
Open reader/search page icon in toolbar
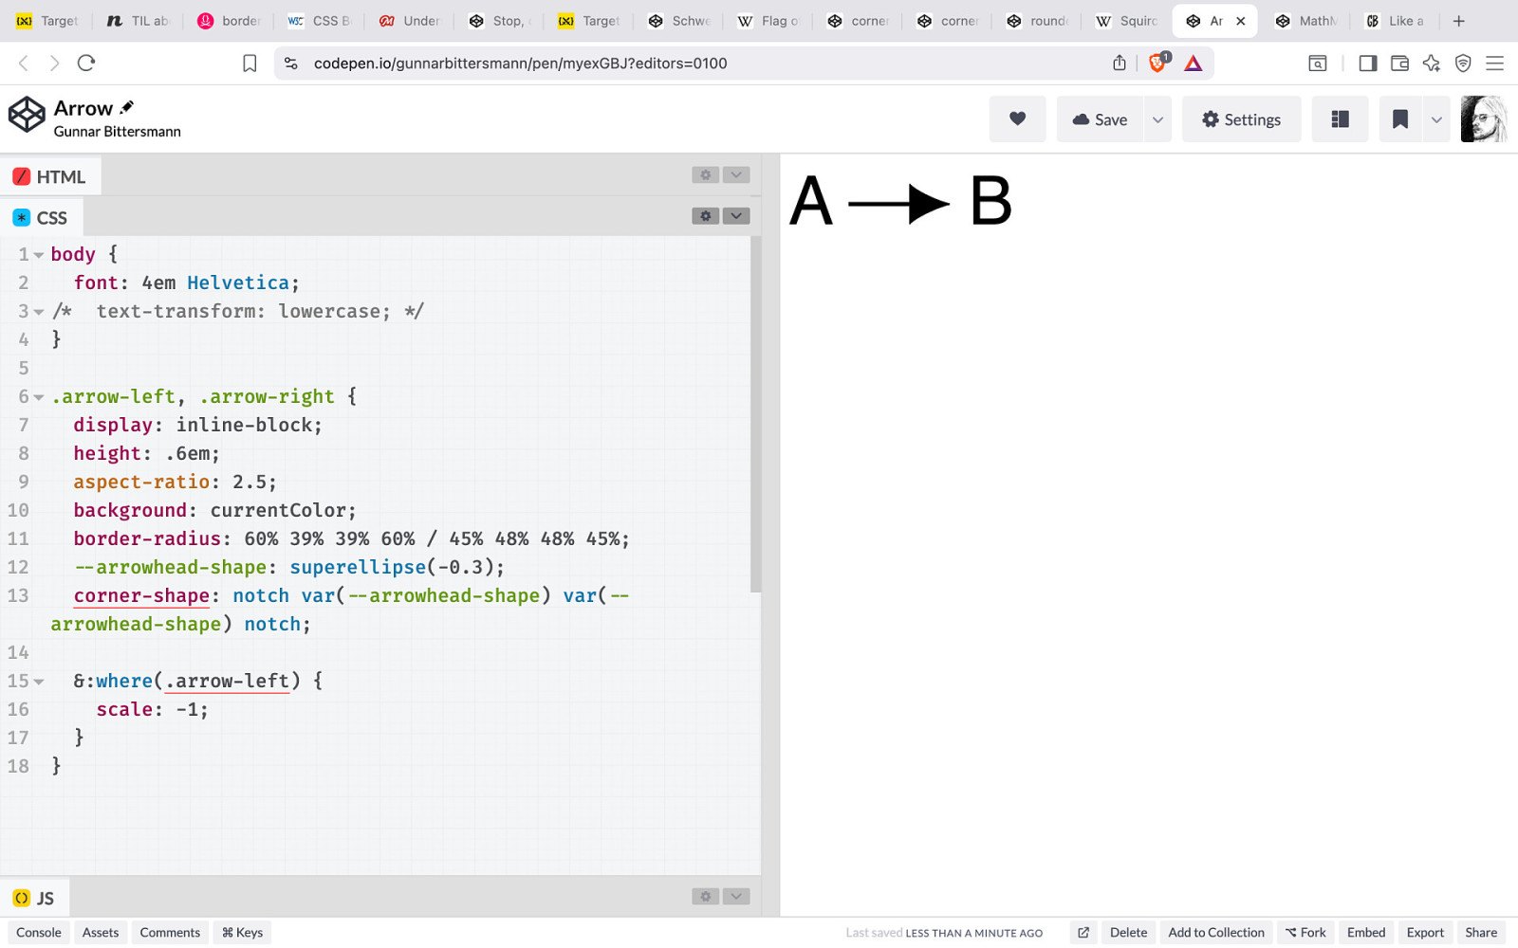click(x=1318, y=64)
